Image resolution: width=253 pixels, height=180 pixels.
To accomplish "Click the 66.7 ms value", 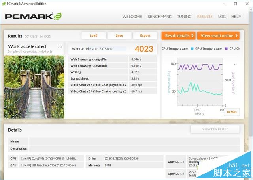I will pyautogui.click(x=136, y=91).
